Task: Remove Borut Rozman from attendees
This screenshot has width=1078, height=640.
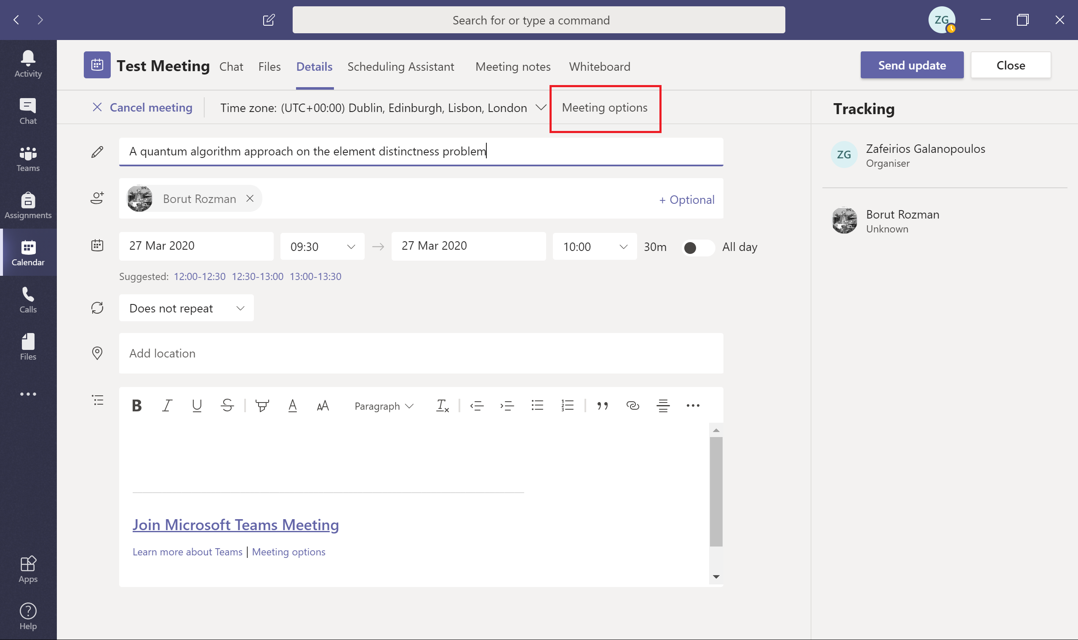Action: click(x=250, y=198)
